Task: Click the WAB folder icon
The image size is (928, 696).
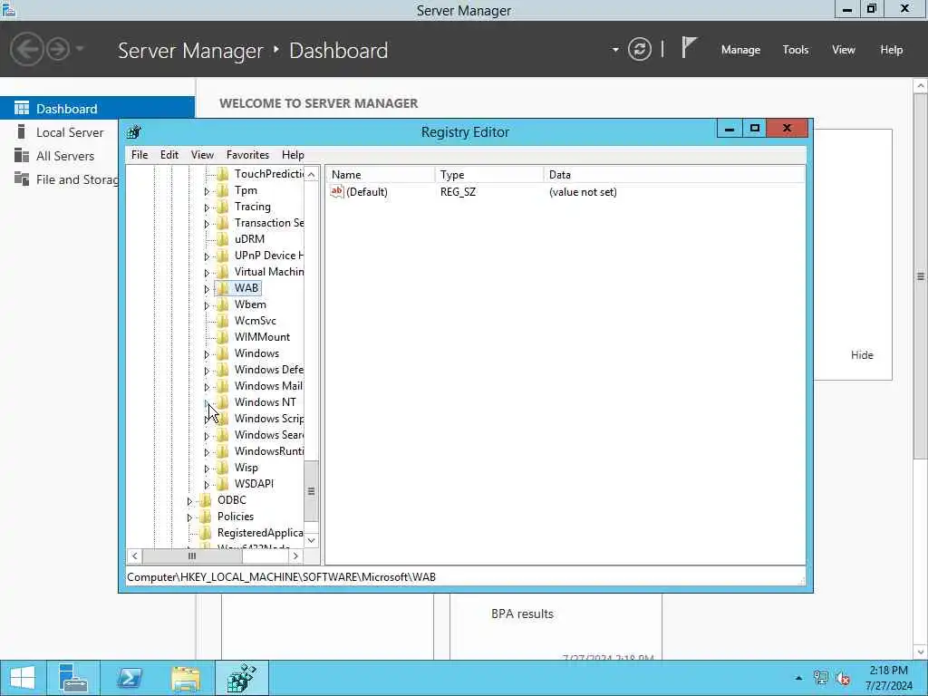Action: click(223, 287)
